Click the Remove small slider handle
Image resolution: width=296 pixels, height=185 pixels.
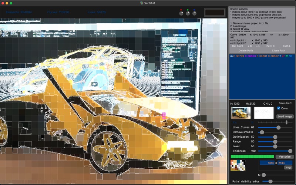(262, 132)
